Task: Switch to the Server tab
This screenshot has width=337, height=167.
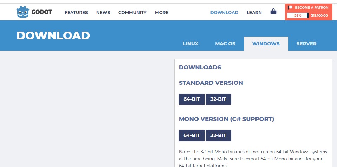Action: [306, 44]
